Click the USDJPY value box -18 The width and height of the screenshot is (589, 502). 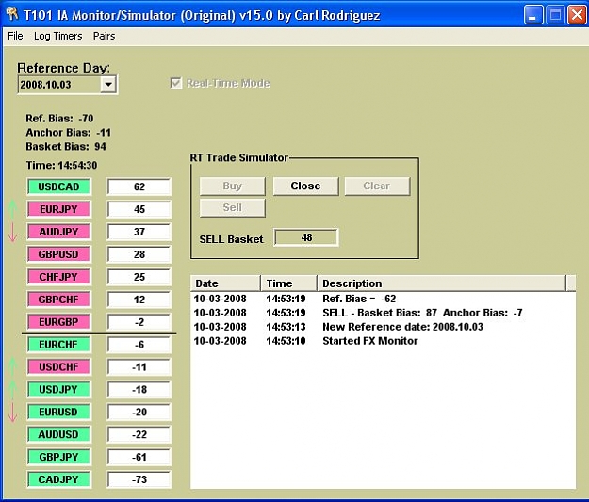pyautogui.click(x=139, y=389)
